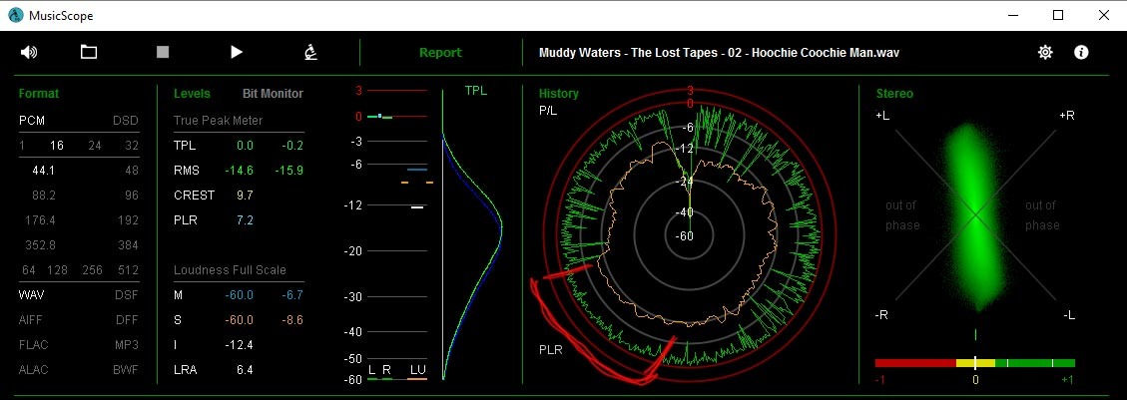This screenshot has height=400, width=1127.
Task: Click the stereo correlation meter bar
Action: click(x=974, y=363)
